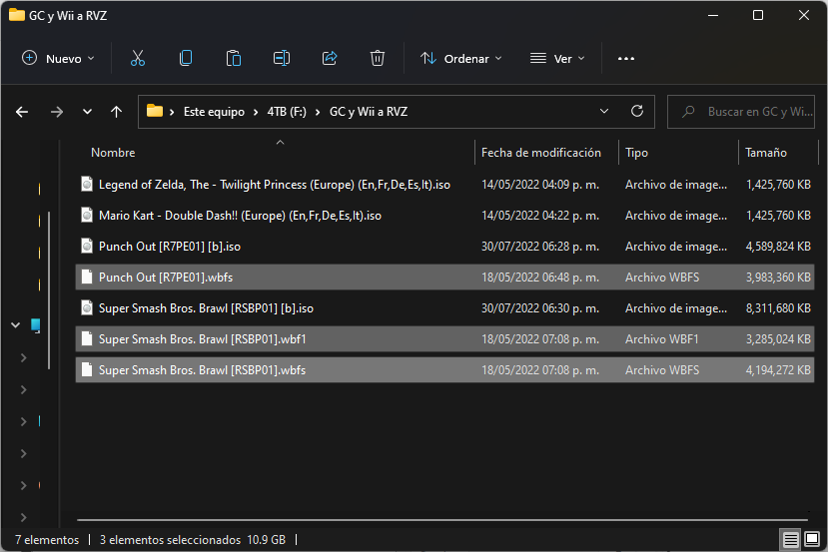
Task: Click navigation pane vertical scrollbar
Action: 49,290
